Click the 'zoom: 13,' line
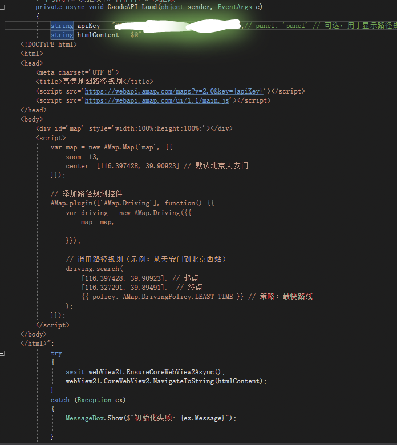Image resolution: width=397 pixels, height=445 pixels. coord(82,157)
